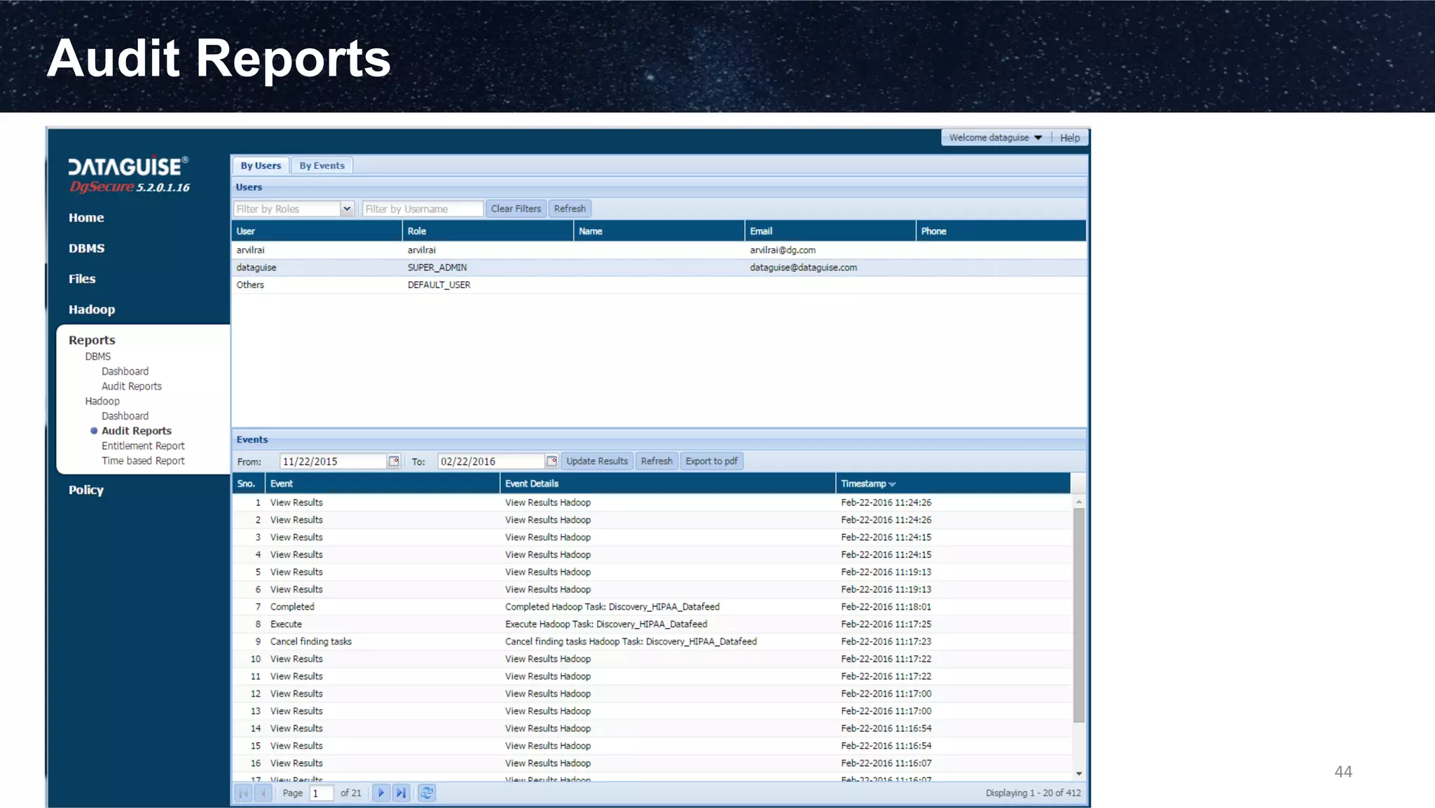Click Update Results button
The width and height of the screenshot is (1435, 808).
point(597,461)
